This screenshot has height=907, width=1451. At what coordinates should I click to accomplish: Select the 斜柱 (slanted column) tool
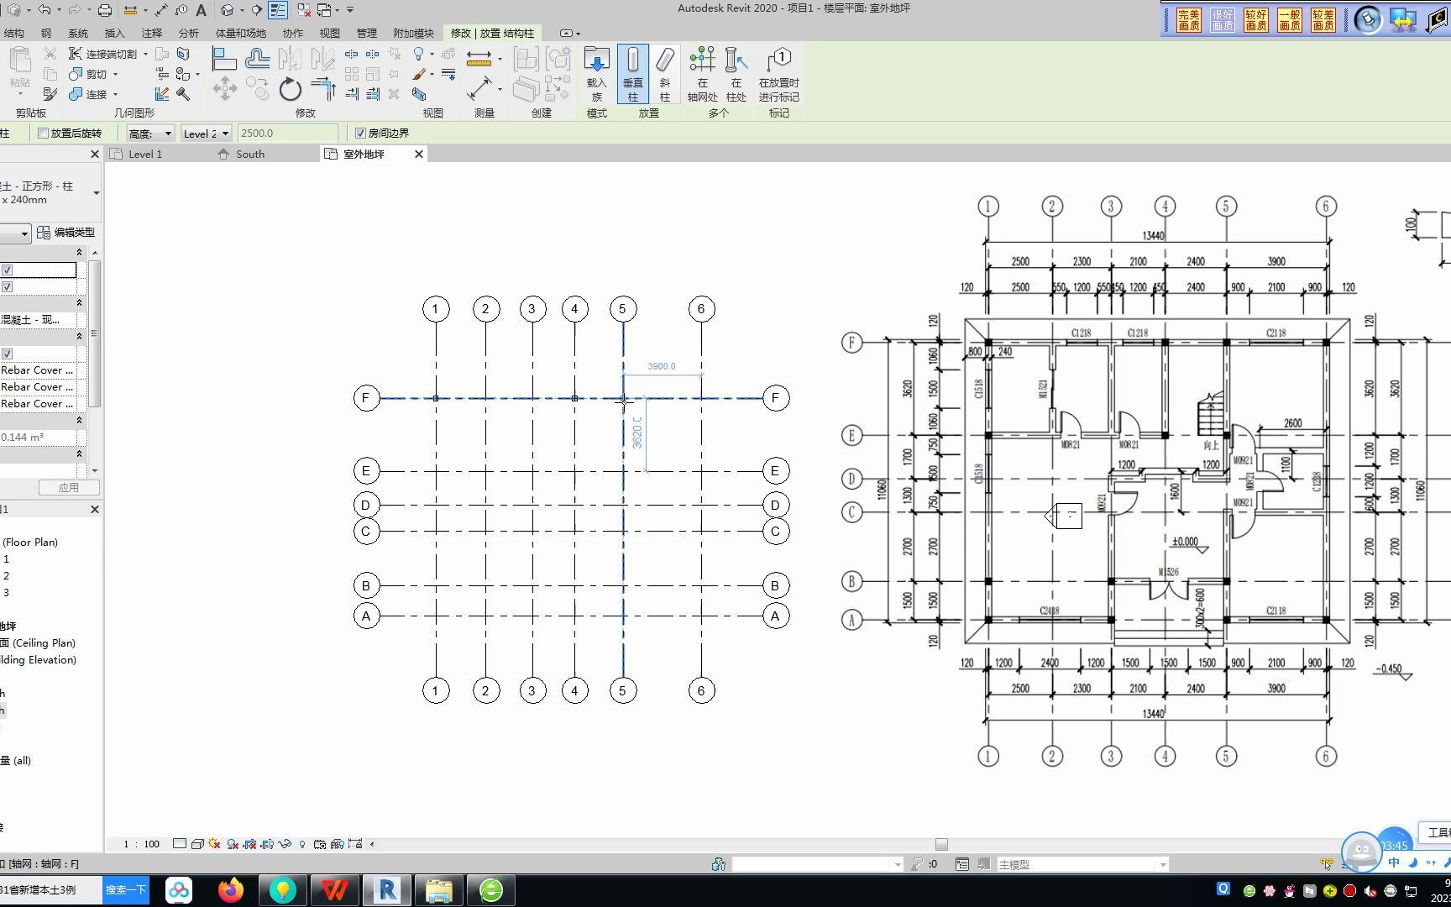664,74
